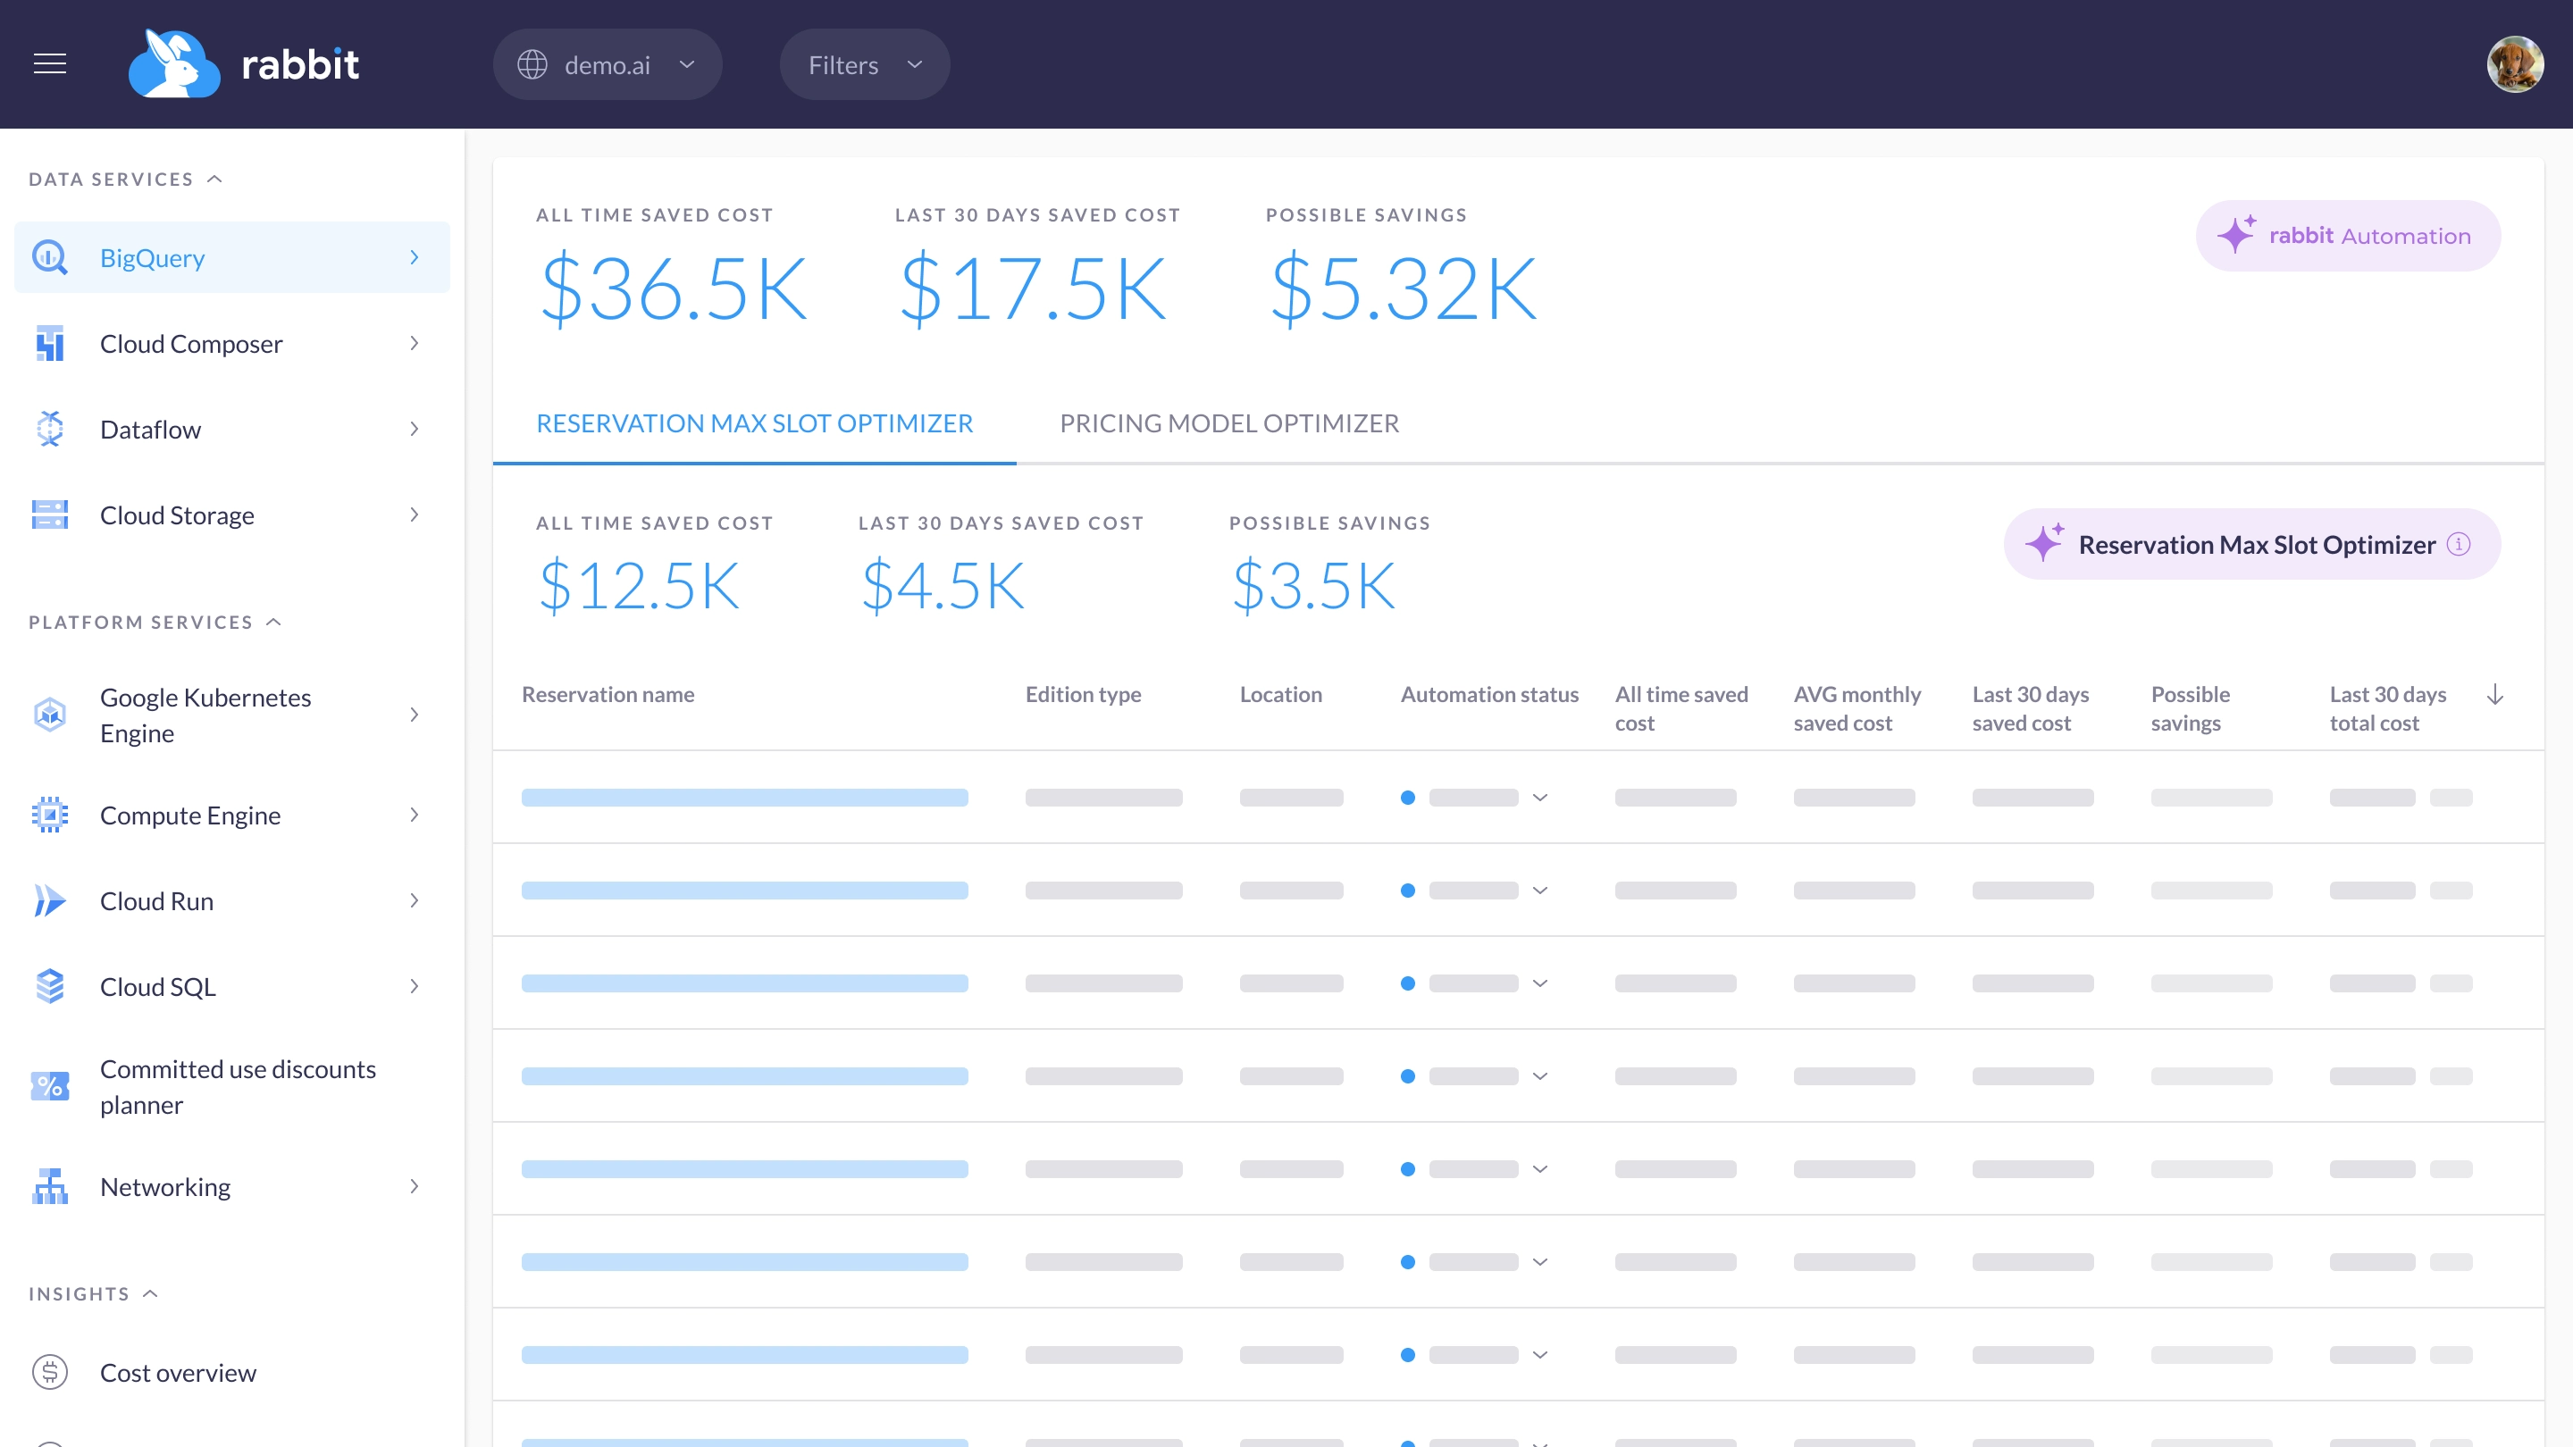
Task: Click the Cloud Run icon
Action: click(50, 900)
